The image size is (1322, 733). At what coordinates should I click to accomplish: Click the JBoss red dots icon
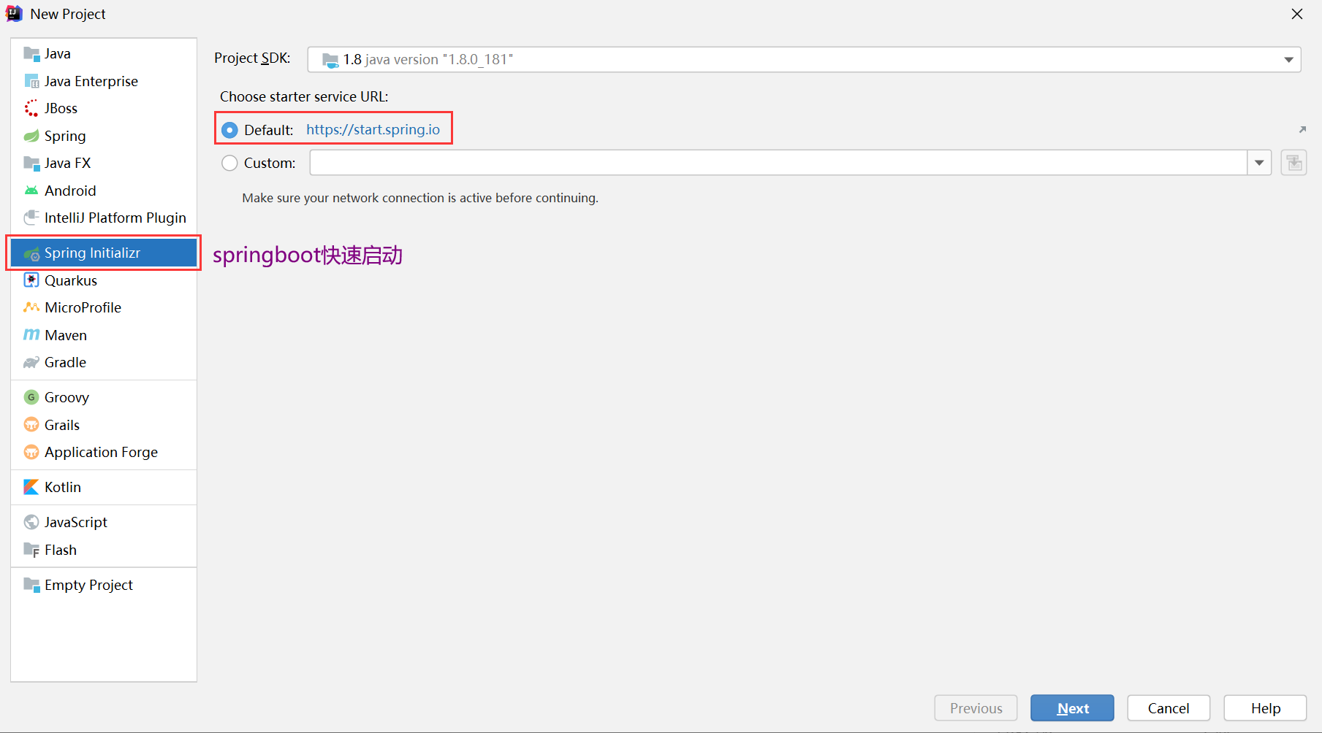31,108
